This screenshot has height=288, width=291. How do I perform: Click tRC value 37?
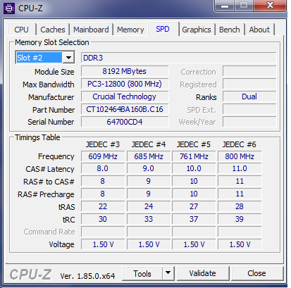point(194,219)
